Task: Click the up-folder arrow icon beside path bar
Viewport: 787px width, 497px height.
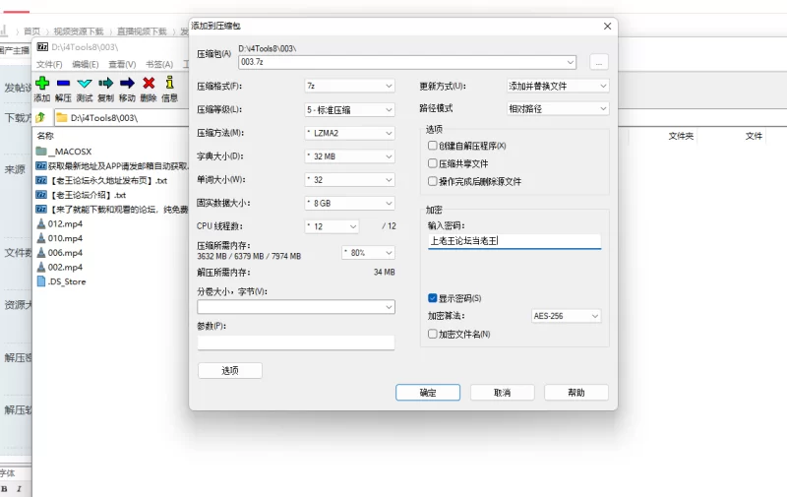Action: pos(40,117)
